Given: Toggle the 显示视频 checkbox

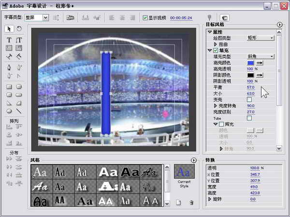Looking at the screenshot, I should coord(145,18).
